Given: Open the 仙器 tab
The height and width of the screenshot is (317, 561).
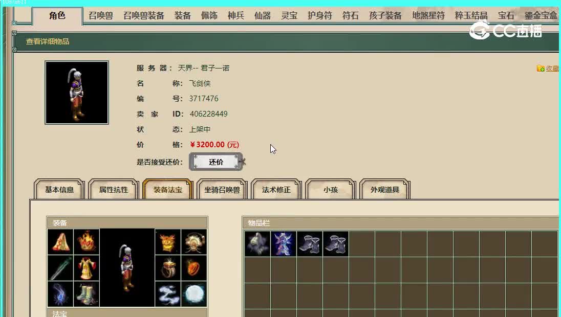Looking at the screenshot, I should tap(263, 16).
